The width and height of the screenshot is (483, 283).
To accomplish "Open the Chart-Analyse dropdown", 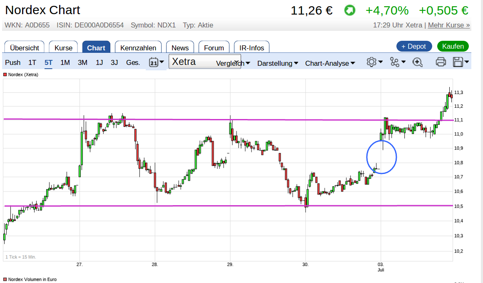I will click(330, 63).
